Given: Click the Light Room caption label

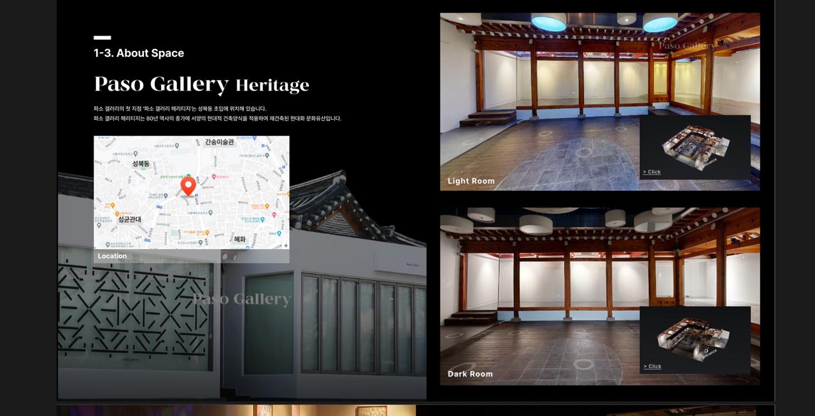Looking at the screenshot, I should point(471,181).
